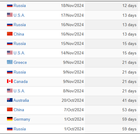This screenshot has width=140, height=134.
Task: Click the Greece flag icon
Action: pos(10,62)
